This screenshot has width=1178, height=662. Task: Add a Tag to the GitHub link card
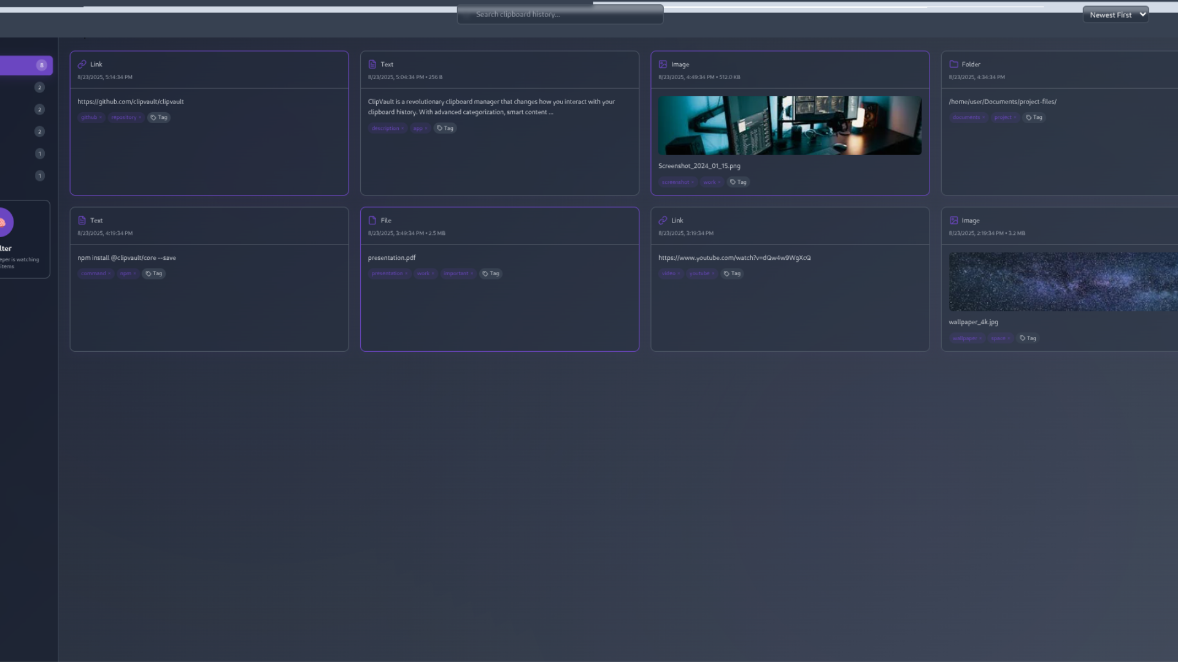click(x=159, y=118)
